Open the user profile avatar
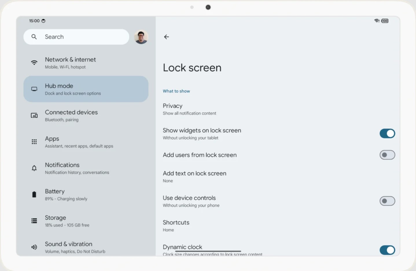 tap(141, 37)
